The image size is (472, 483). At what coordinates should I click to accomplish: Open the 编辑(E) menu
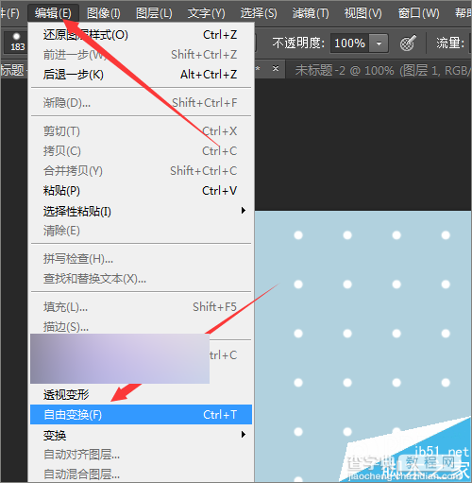[x=53, y=13]
